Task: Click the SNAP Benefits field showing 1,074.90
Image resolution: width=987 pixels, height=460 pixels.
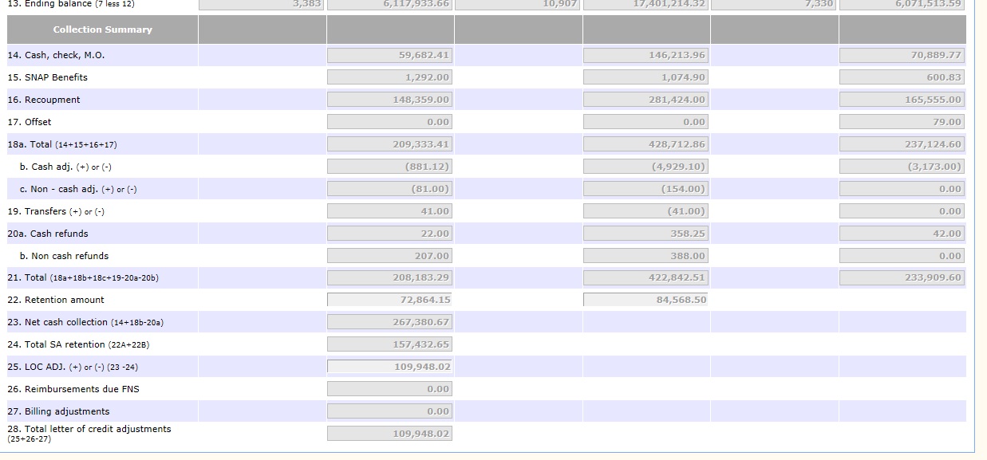Action: (x=645, y=77)
